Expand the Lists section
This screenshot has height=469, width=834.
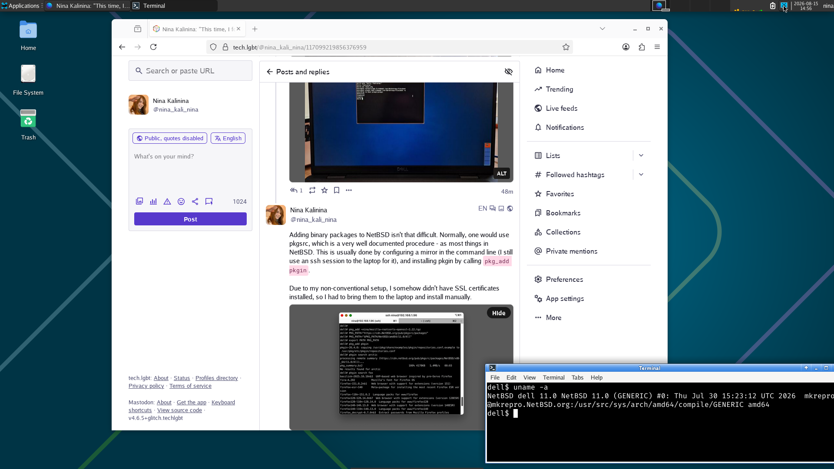641,155
